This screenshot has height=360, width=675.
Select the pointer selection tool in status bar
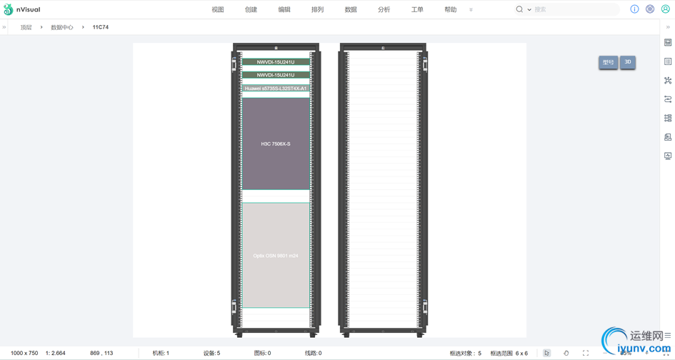(546, 353)
